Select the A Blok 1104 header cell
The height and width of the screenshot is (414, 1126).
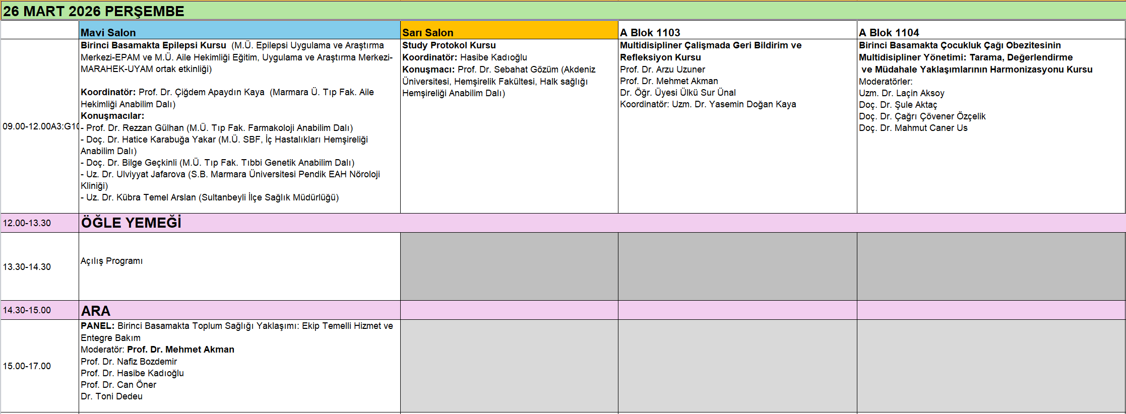tap(990, 31)
